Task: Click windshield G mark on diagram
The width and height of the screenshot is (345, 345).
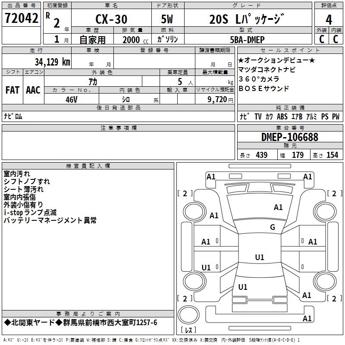Action: 273,227
